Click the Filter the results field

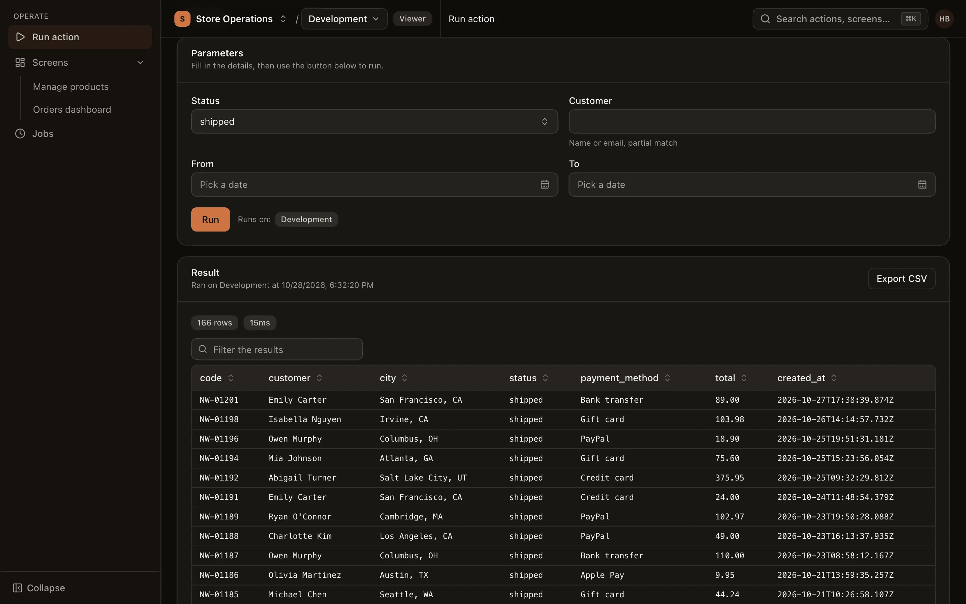click(277, 349)
